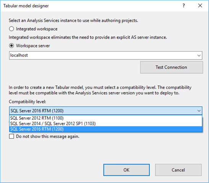Click the localhost workspace server field
Viewport: 209px width, 183px height.
[x=106, y=55]
